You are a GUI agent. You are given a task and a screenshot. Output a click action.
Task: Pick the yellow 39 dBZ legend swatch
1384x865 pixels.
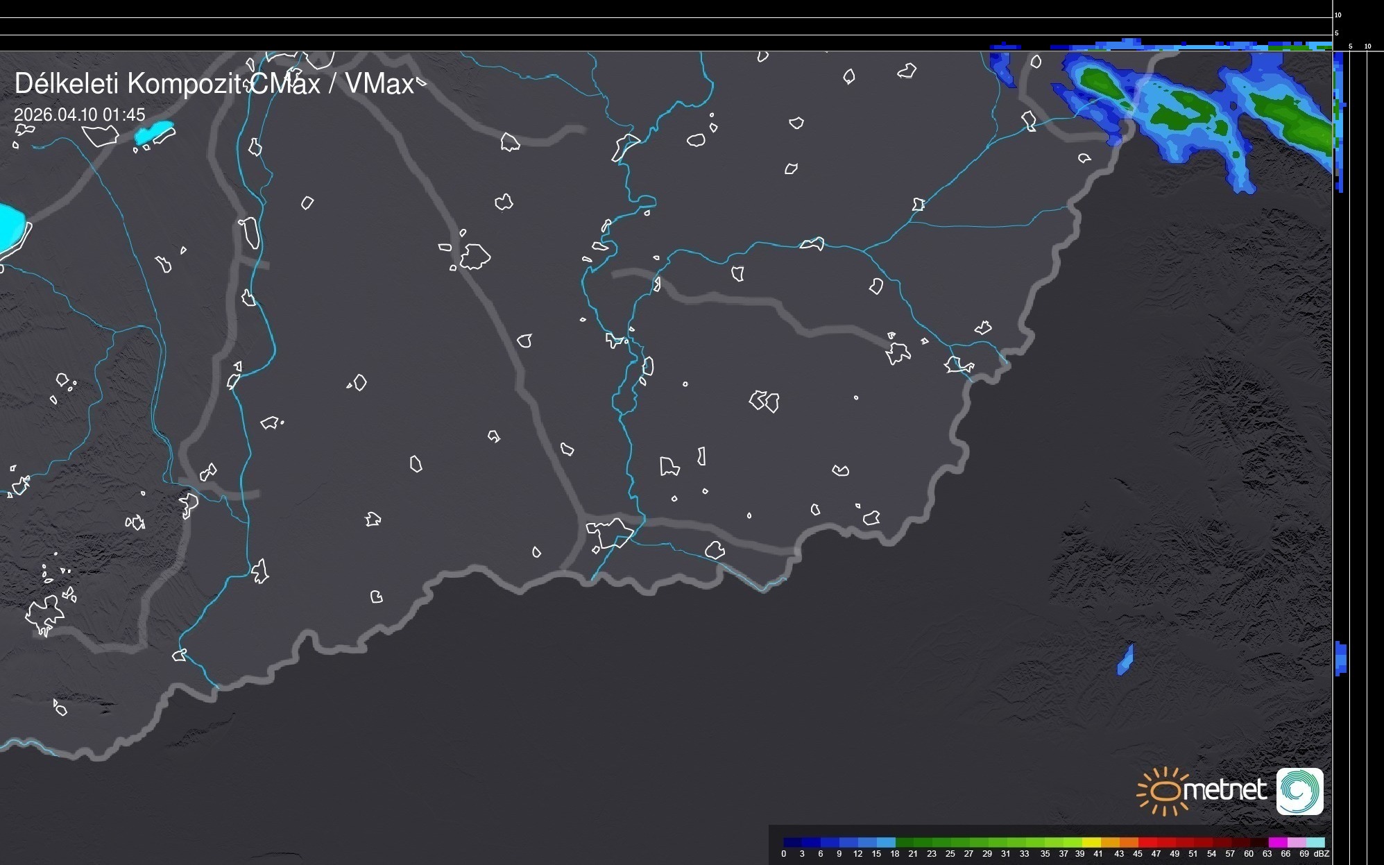(x=1091, y=842)
